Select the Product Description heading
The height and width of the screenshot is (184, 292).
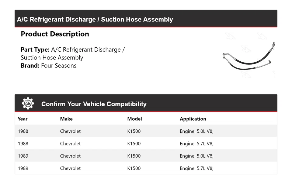tap(55, 34)
